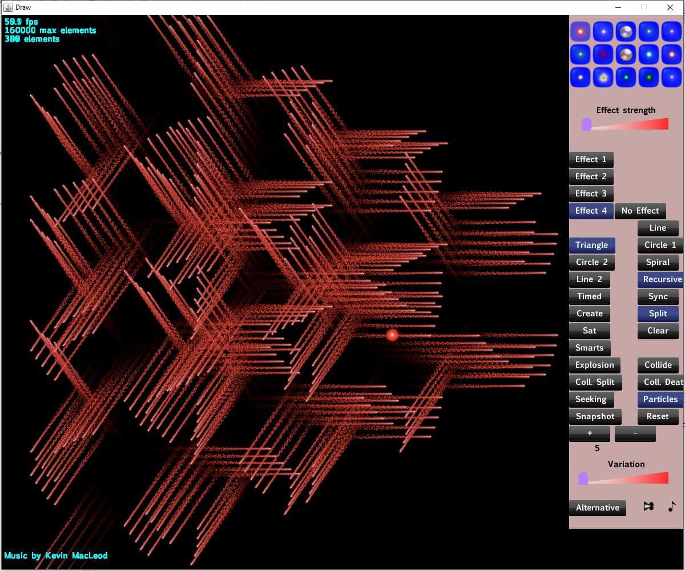Increase the count with the + button
This screenshot has height=571, width=685.
589,433
